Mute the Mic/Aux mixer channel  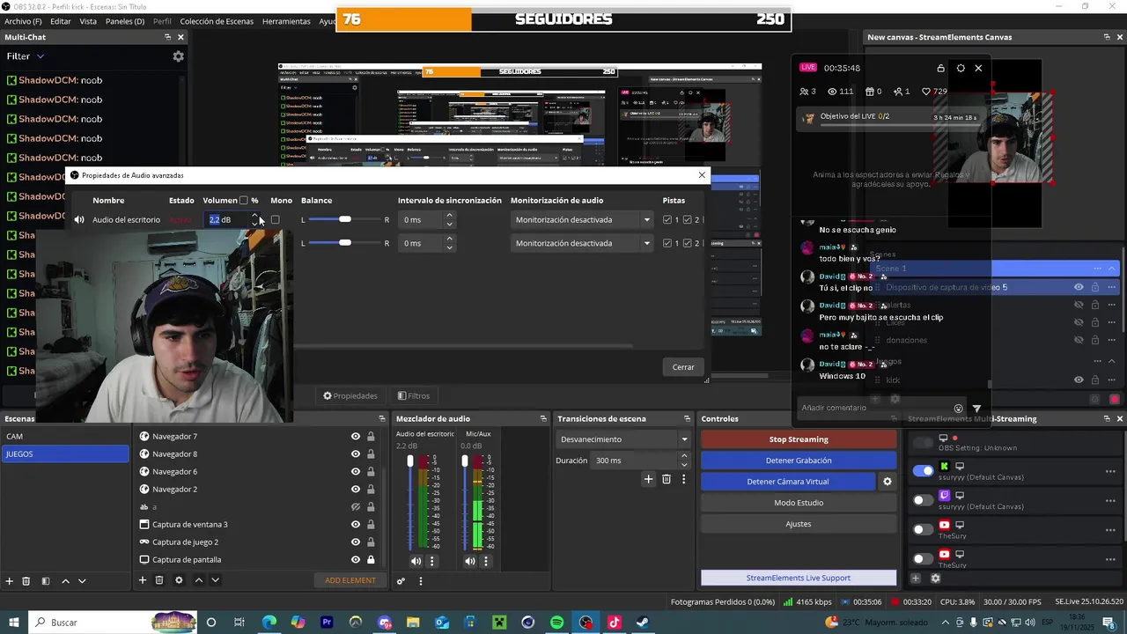(x=469, y=561)
